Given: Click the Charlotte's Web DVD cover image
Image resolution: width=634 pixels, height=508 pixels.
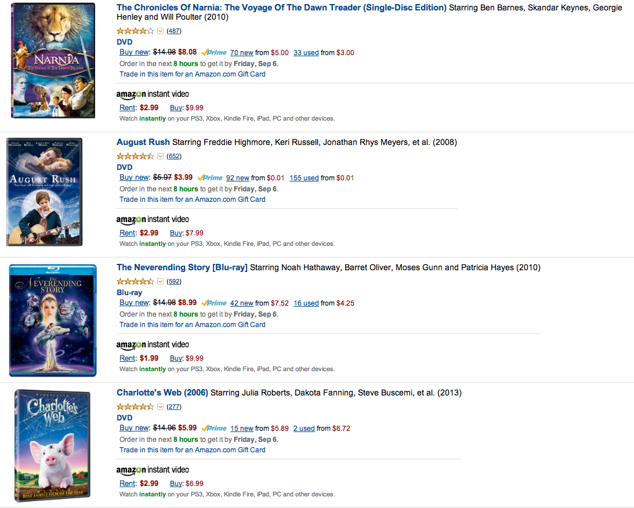Looking at the screenshot, I should (x=52, y=445).
